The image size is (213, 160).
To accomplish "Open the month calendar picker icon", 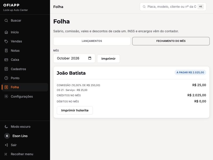I will pyautogui.click(x=90, y=58).
